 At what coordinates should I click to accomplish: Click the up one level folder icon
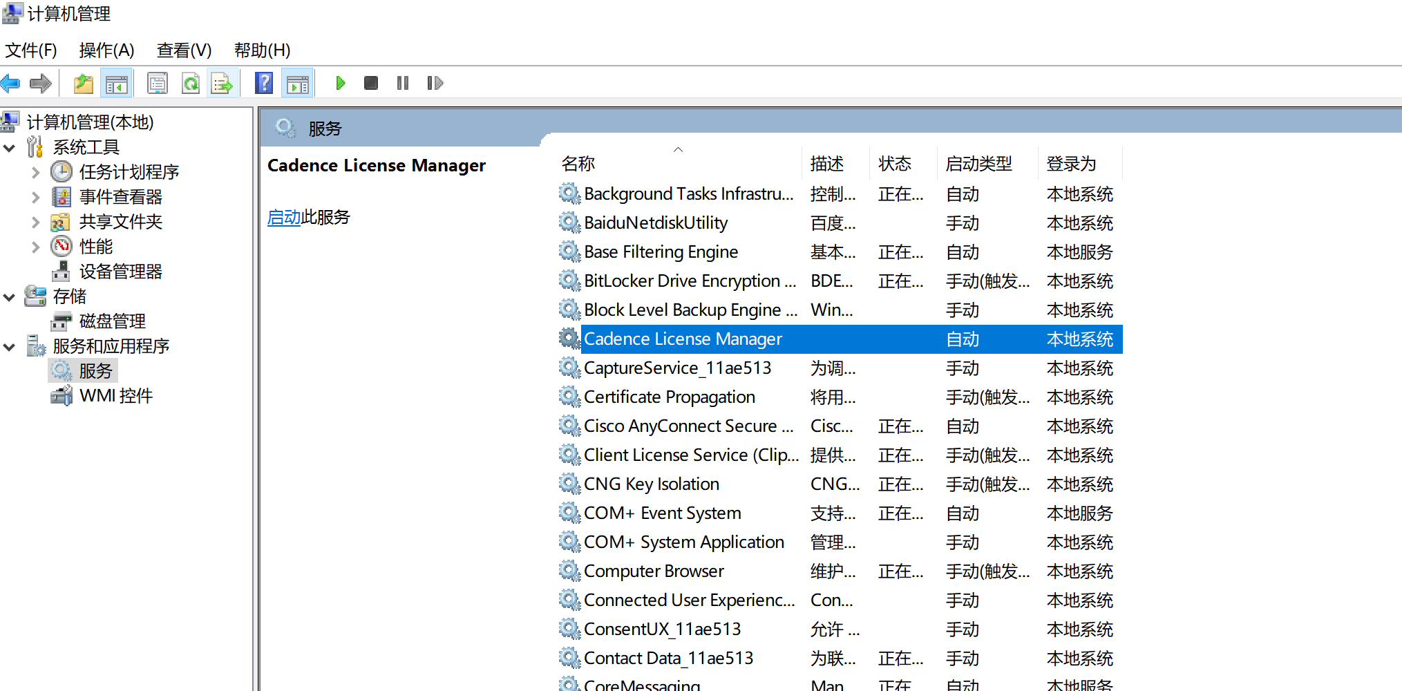tap(83, 83)
